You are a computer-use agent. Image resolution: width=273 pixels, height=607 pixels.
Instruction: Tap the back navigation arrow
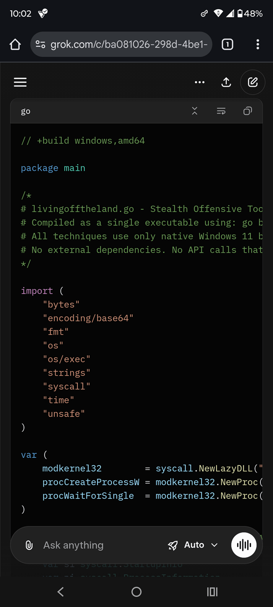point(61,592)
